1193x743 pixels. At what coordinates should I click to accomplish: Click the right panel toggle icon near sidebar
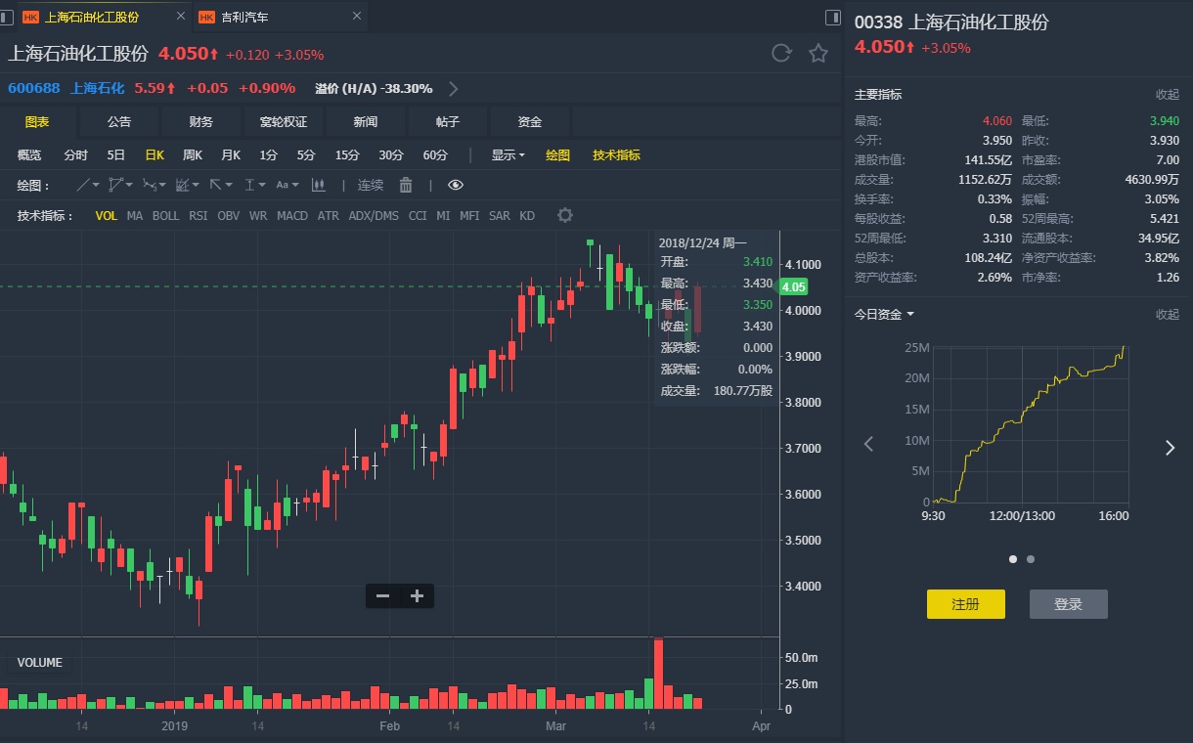coord(833,17)
